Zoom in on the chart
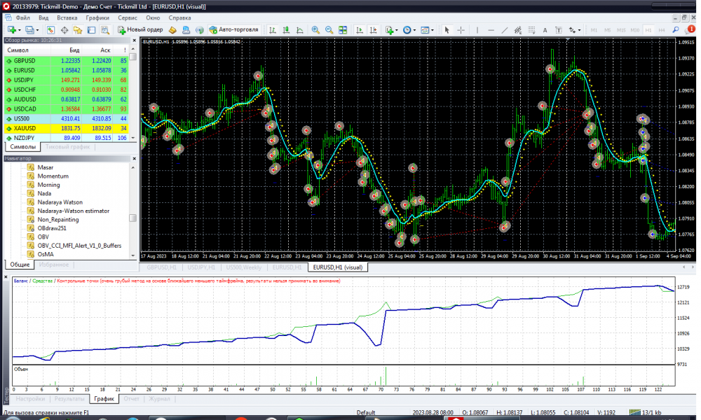Screen dimensions: 701x420 [315, 30]
